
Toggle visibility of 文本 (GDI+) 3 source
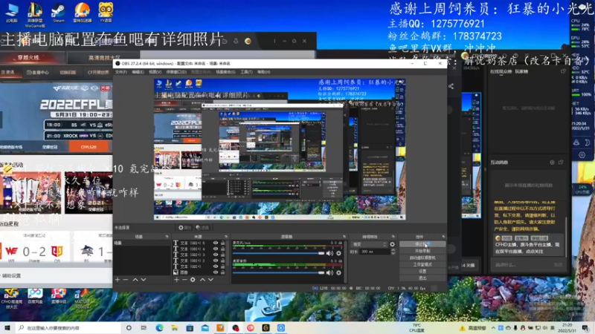pos(216,255)
